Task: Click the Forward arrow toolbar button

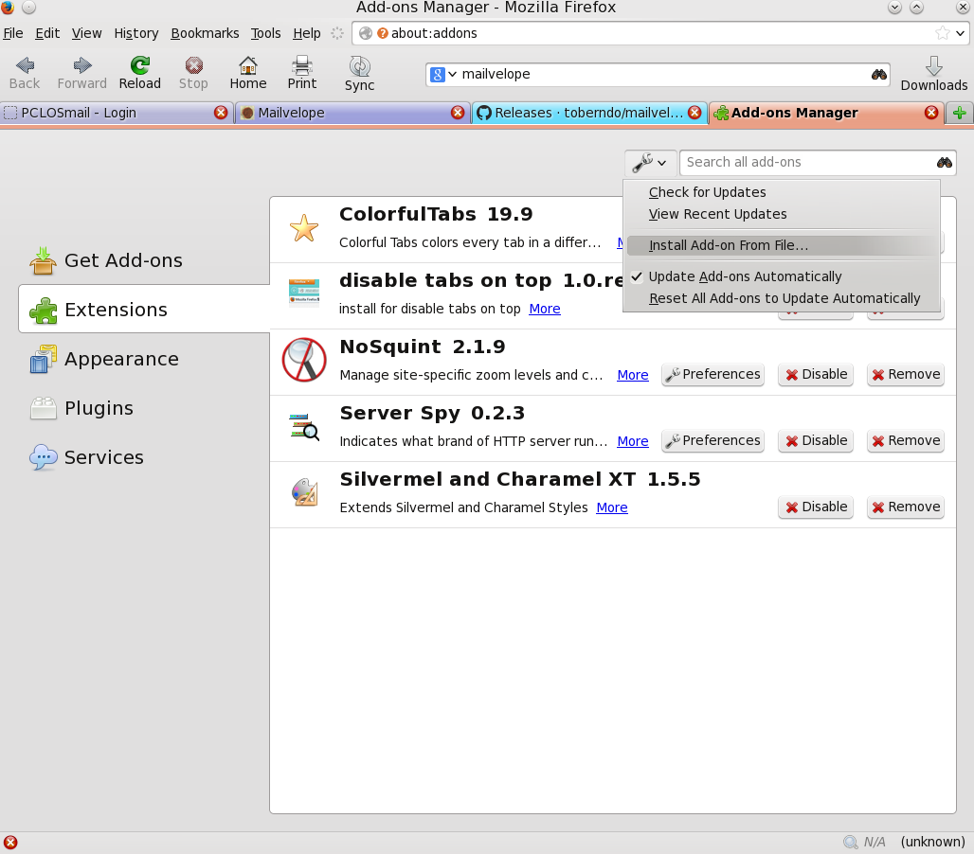Action: [x=82, y=73]
